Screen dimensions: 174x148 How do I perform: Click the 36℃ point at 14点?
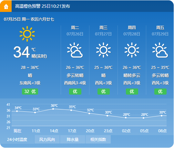[53, 109]
